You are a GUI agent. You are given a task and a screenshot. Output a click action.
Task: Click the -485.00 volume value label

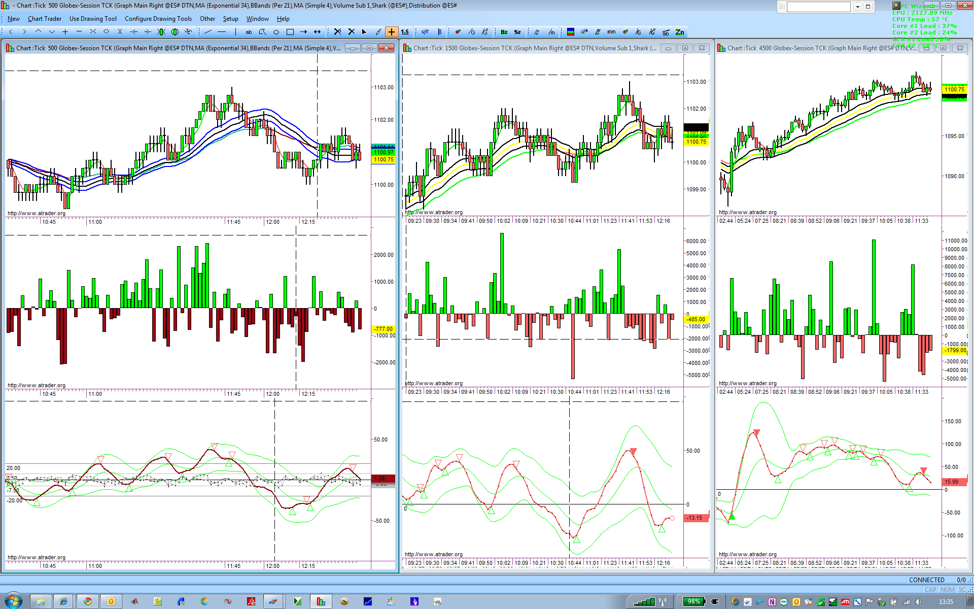pos(697,320)
